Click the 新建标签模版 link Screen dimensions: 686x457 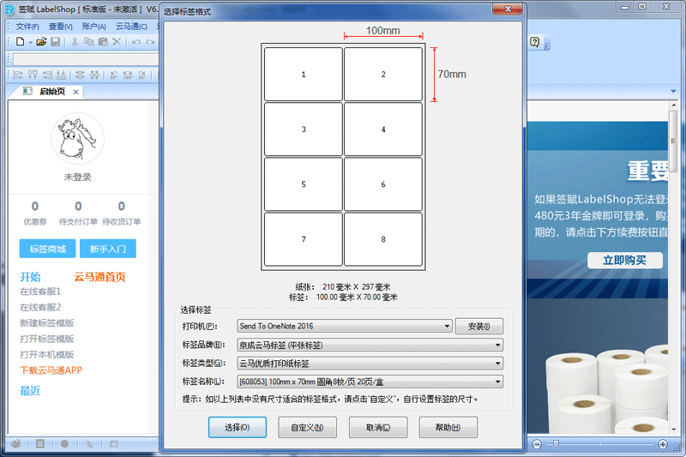tap(47, 323)
